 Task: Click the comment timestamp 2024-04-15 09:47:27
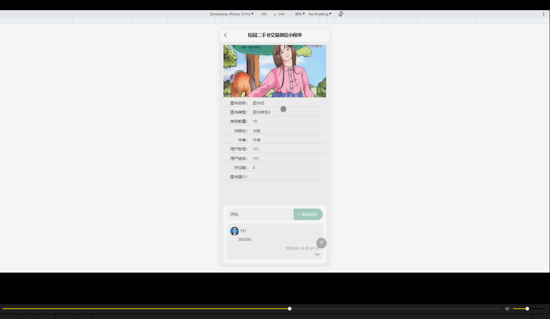tap(302, 248)
